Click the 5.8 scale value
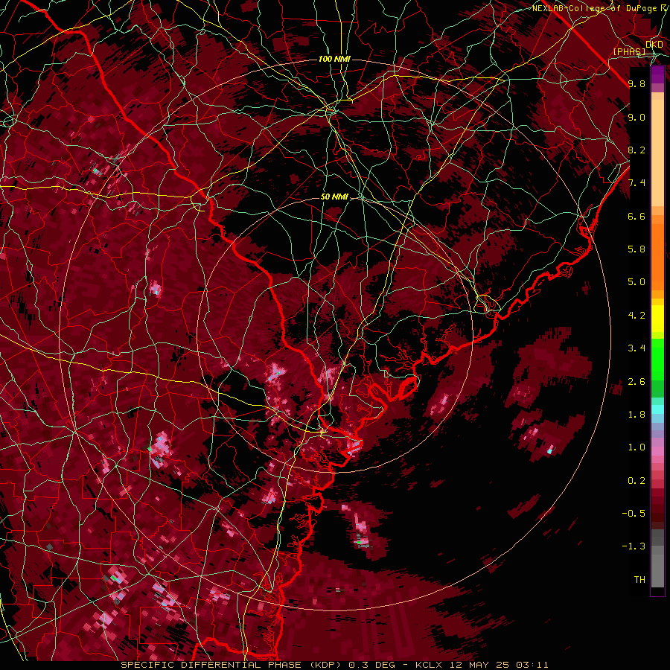 coord(636,249)
